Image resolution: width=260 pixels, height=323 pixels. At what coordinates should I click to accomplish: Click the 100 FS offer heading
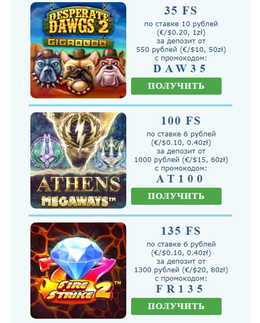pos(180,121)
